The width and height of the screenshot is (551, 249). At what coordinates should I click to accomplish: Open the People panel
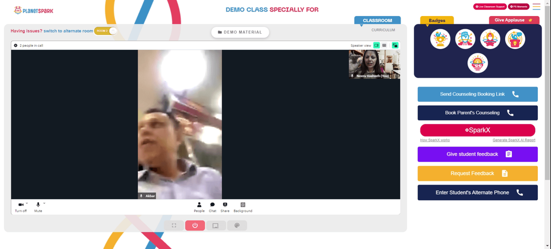point(199,207)
